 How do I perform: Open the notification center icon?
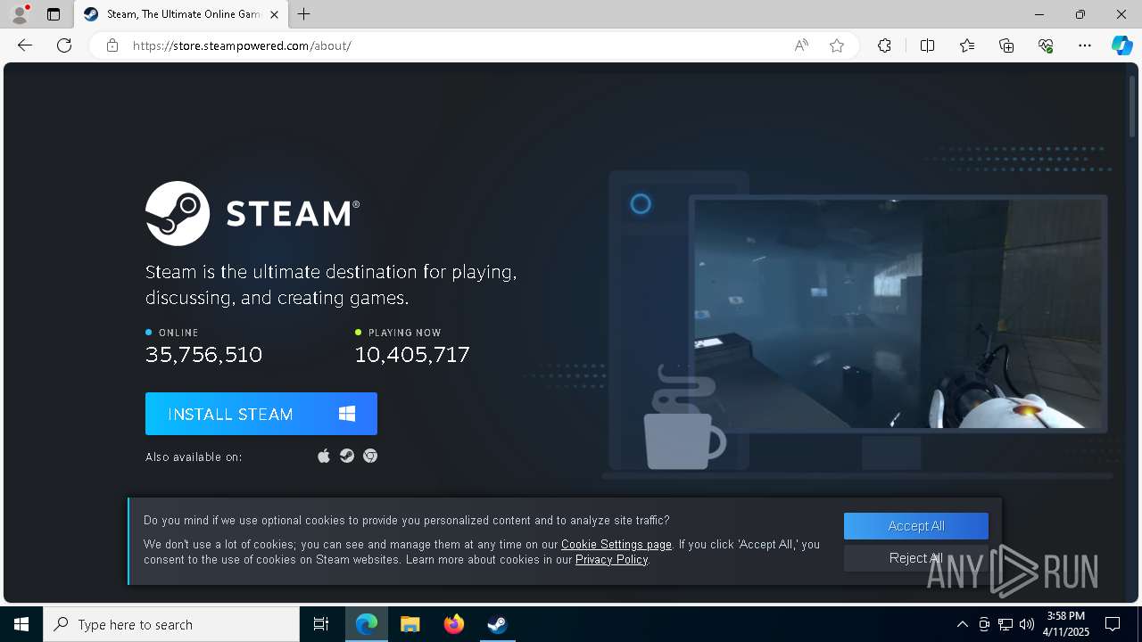pyautogui.click(x=1113, y=624)
